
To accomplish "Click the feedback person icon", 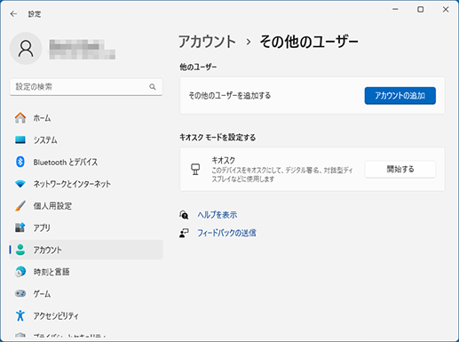I will 184,233.
